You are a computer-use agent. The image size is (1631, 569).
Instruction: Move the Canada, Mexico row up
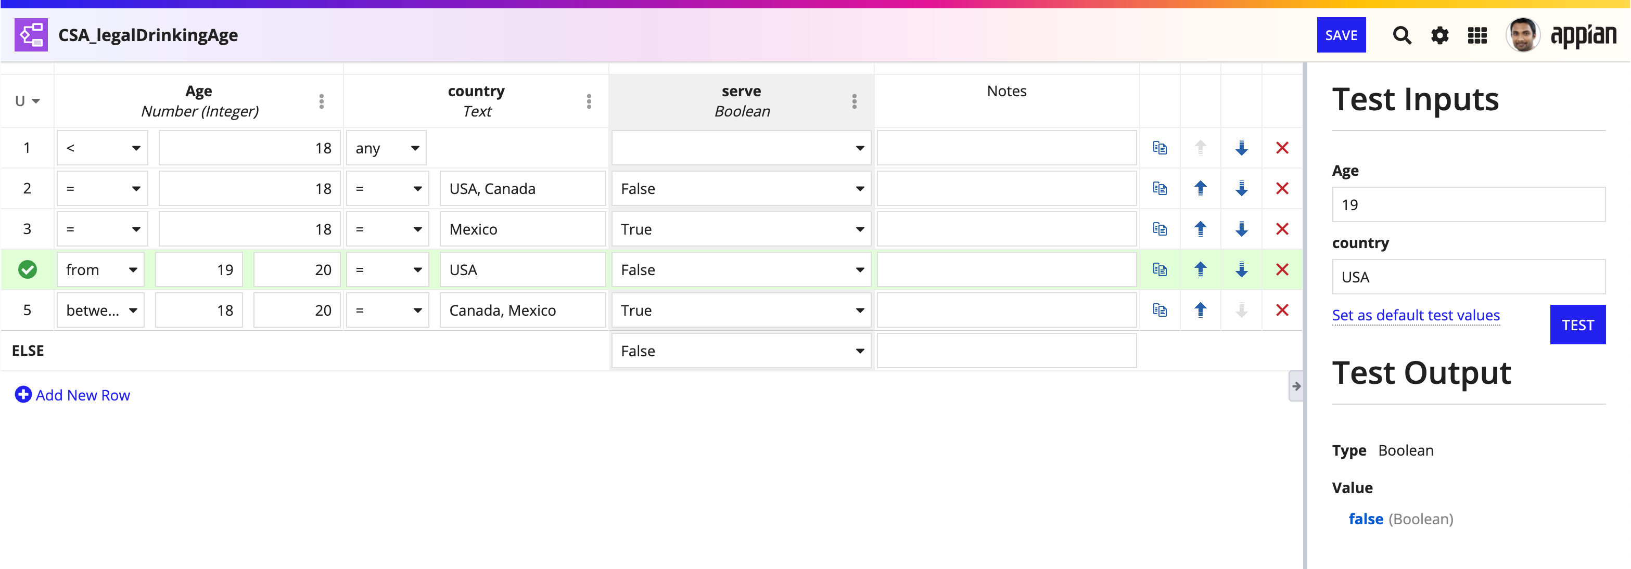[1200, 310]
